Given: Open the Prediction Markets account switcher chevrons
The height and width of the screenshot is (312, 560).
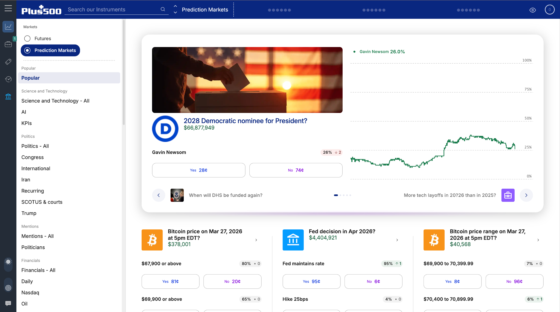Looking at the screenshot, I should [175, 9].
